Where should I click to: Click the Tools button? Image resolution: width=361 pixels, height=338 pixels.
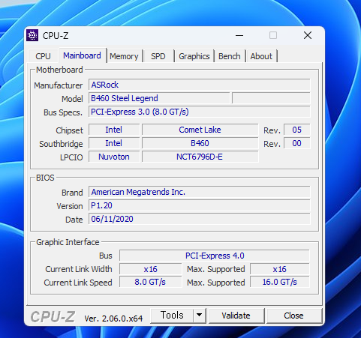pos(172,316)
